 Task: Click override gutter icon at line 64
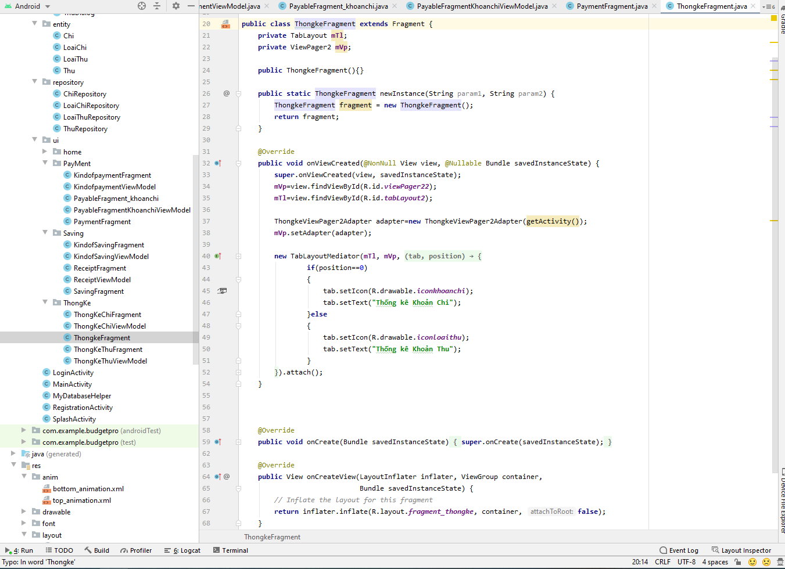218,477
